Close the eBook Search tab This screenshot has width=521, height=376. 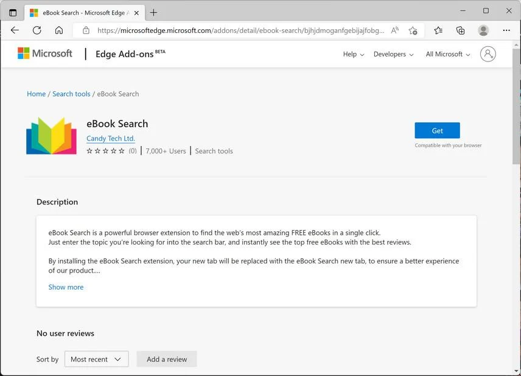[x=136, y=13]
